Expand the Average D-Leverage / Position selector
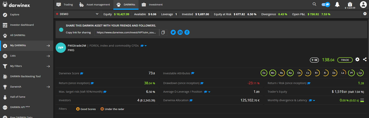The width and height of the screenshot is (369, 118). tap(209, 92)
